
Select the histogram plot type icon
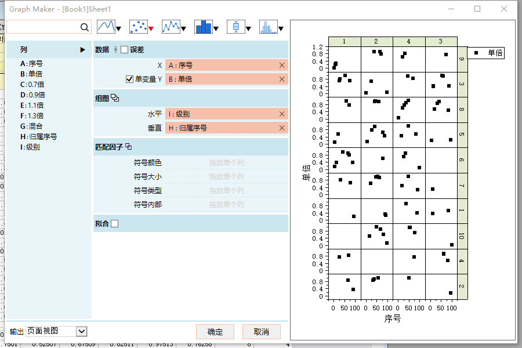[269, 27]
